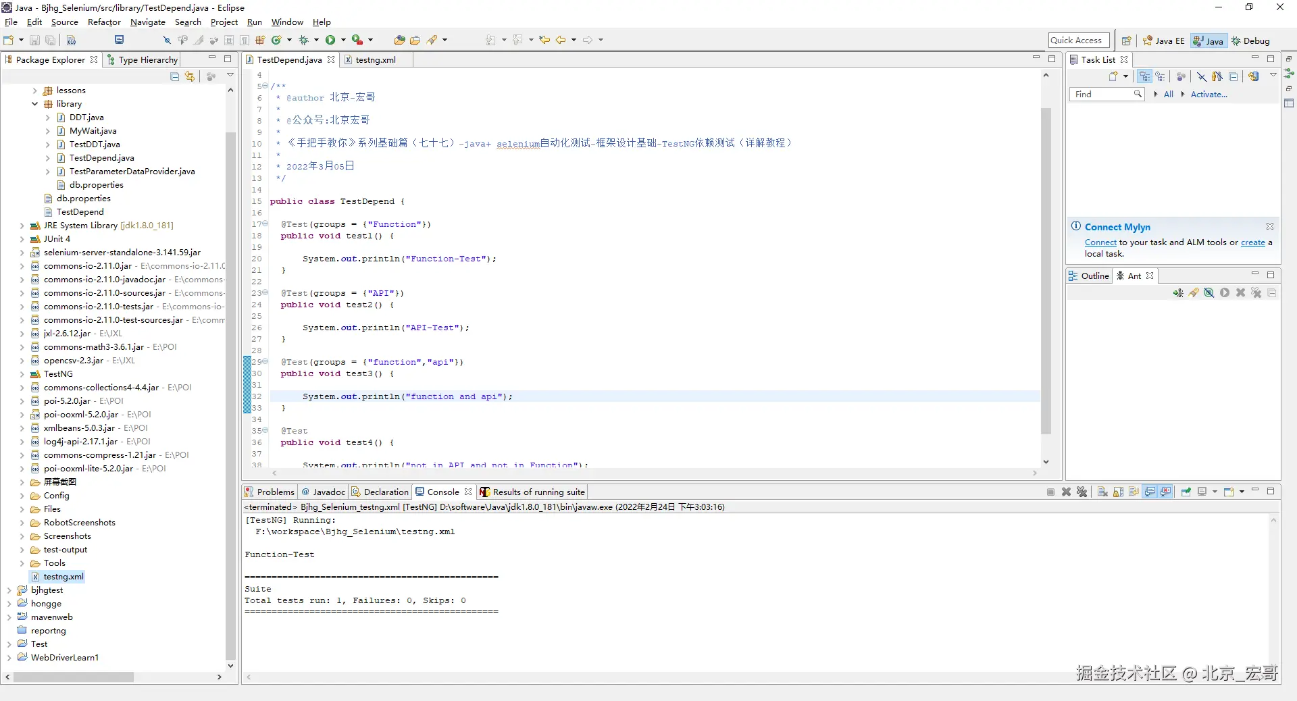Image resolution: width=1297 pixels, height=701 pixels.
Task: Expand the JRE System Library node
Action: click(22, 226)
